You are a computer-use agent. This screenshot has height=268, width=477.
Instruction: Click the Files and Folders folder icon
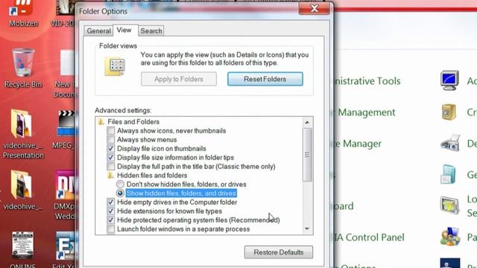click(x=101, y=122)
